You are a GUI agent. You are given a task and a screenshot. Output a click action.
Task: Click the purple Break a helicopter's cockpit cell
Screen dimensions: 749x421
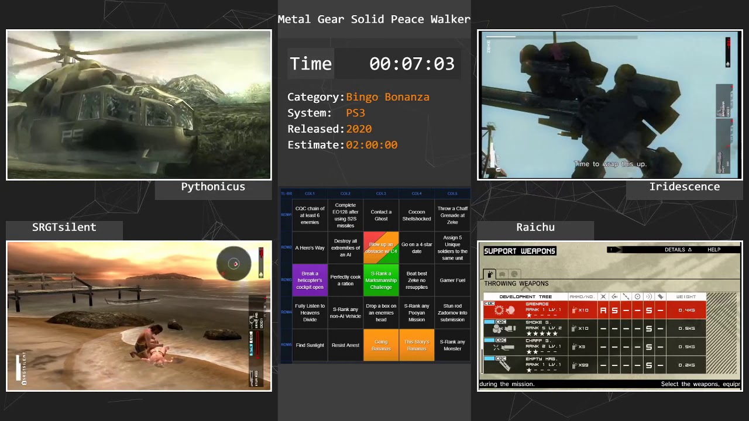click(310, 280)
